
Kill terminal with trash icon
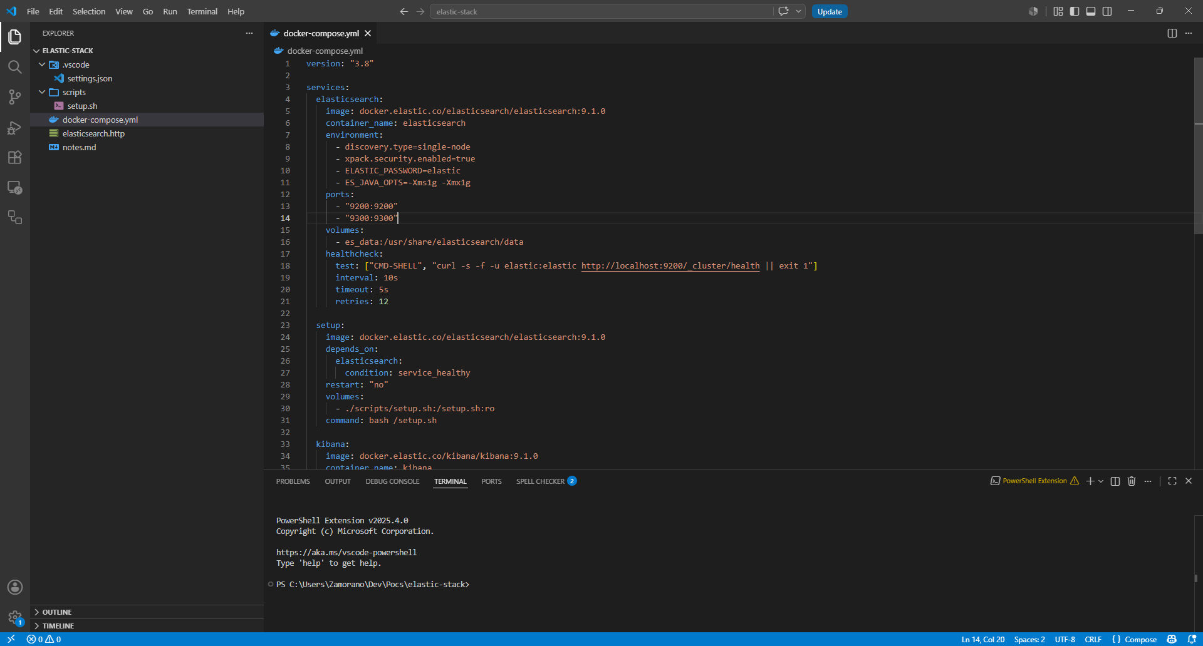pos(1132,481)
